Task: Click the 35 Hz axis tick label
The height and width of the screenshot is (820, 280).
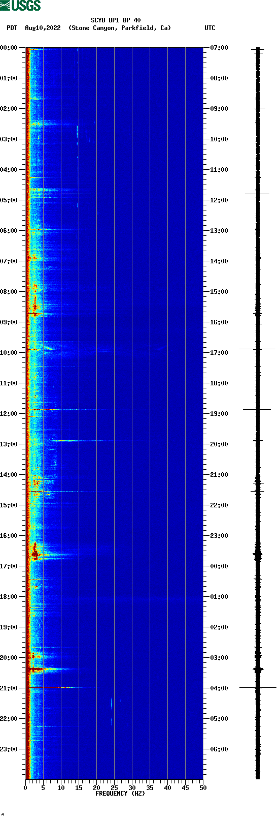Action: click(150, 788)
